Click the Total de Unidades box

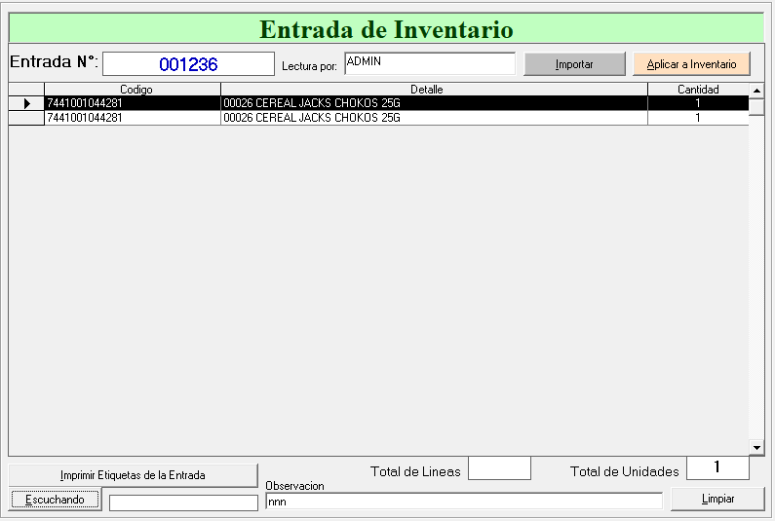717,468
